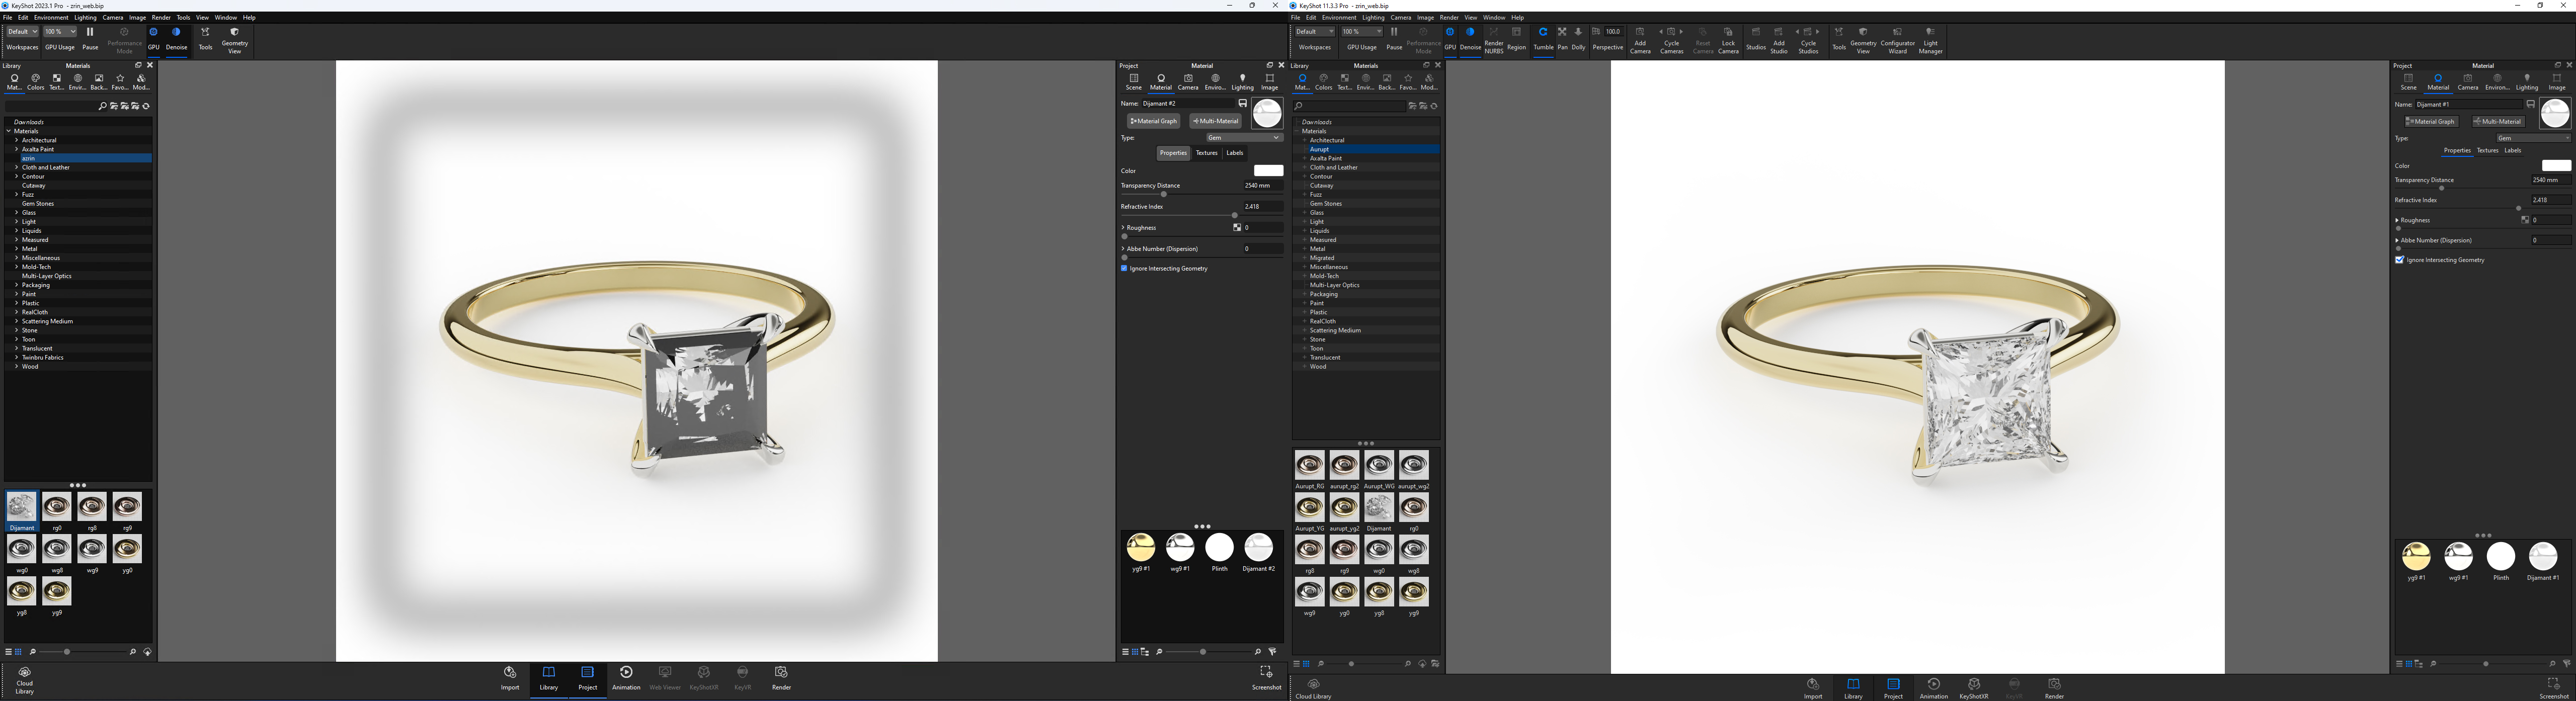Screen dimensions: 2576x701
Task: Select the Backplates library tab in KeyShot 11.3.3
Action: click(1387, 82)
